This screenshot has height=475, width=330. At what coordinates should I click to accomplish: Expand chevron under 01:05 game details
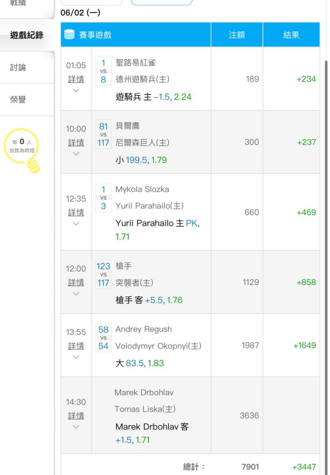(x=76, y=90)
